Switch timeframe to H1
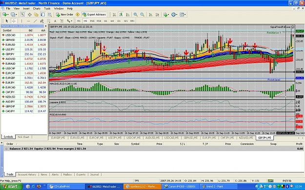Viewport: 305px width, 190px height. tap(105, 21)
